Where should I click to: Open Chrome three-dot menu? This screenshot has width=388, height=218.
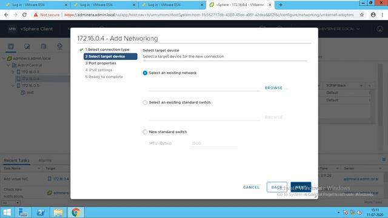[x=383, y=15]
